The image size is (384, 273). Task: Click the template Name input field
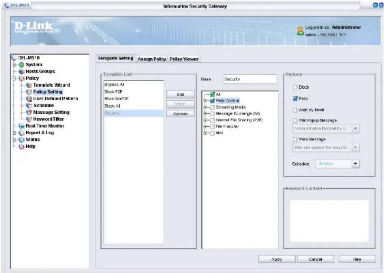coord(250,79)
